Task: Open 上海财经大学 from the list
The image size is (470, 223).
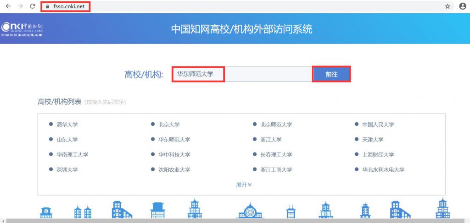Action: (x=378, y=155)
